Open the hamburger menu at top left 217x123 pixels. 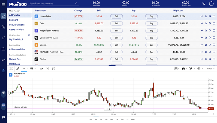[3, 4]
